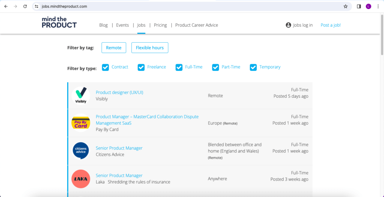Open the Blog menu item

pyautogui.click(x=103, y=25)
